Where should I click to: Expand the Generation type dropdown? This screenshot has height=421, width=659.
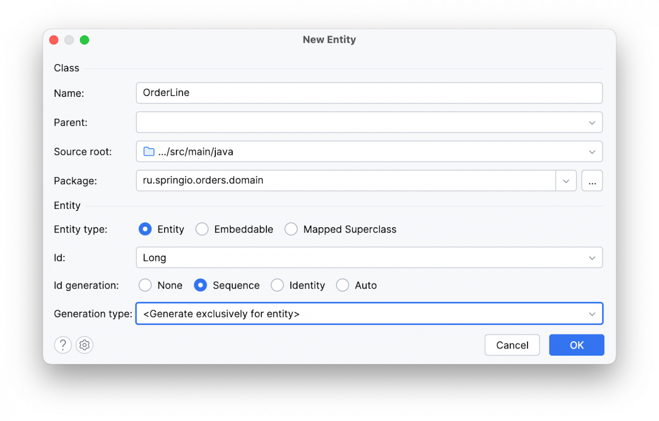click(592, 314)
